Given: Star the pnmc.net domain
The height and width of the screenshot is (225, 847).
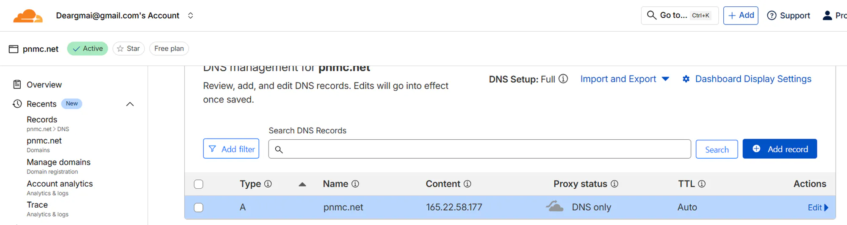Looking at the screenshot, I should (x=128, y=49).
